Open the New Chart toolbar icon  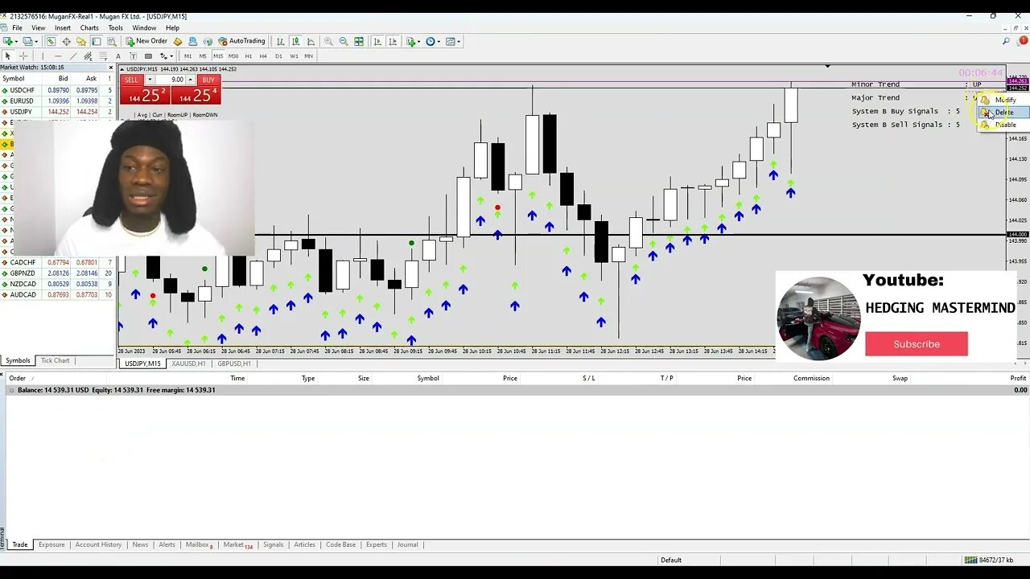pos(9,41)
